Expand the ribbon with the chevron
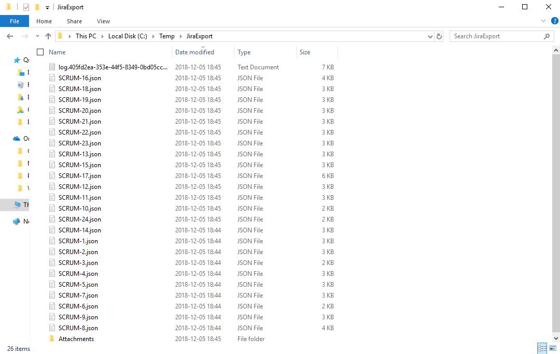The height and width of the screenshot is (354, 560). coord(543,21)
